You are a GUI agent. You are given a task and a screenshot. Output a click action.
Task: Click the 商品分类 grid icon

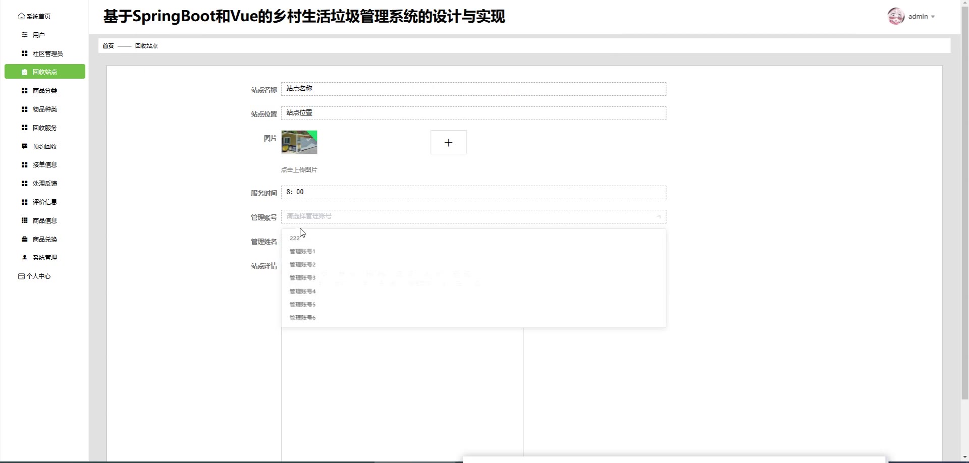24,91
